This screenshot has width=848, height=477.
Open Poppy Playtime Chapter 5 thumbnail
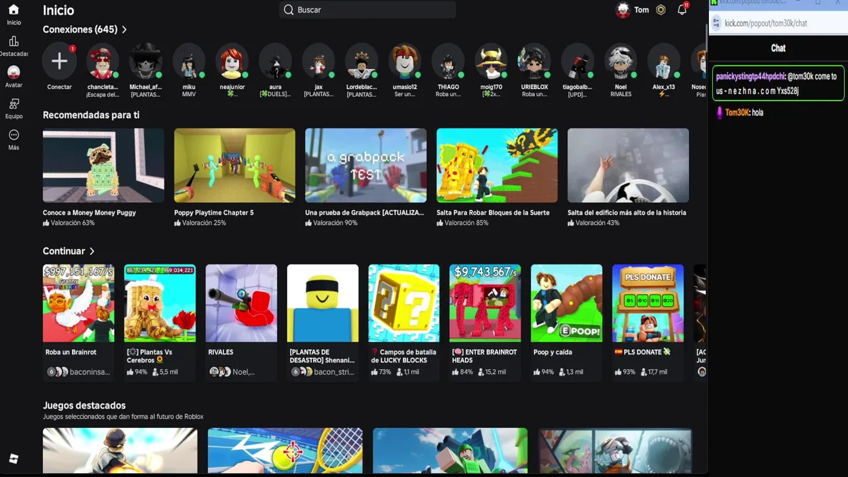pyautogui.click(x=235, y=166)
